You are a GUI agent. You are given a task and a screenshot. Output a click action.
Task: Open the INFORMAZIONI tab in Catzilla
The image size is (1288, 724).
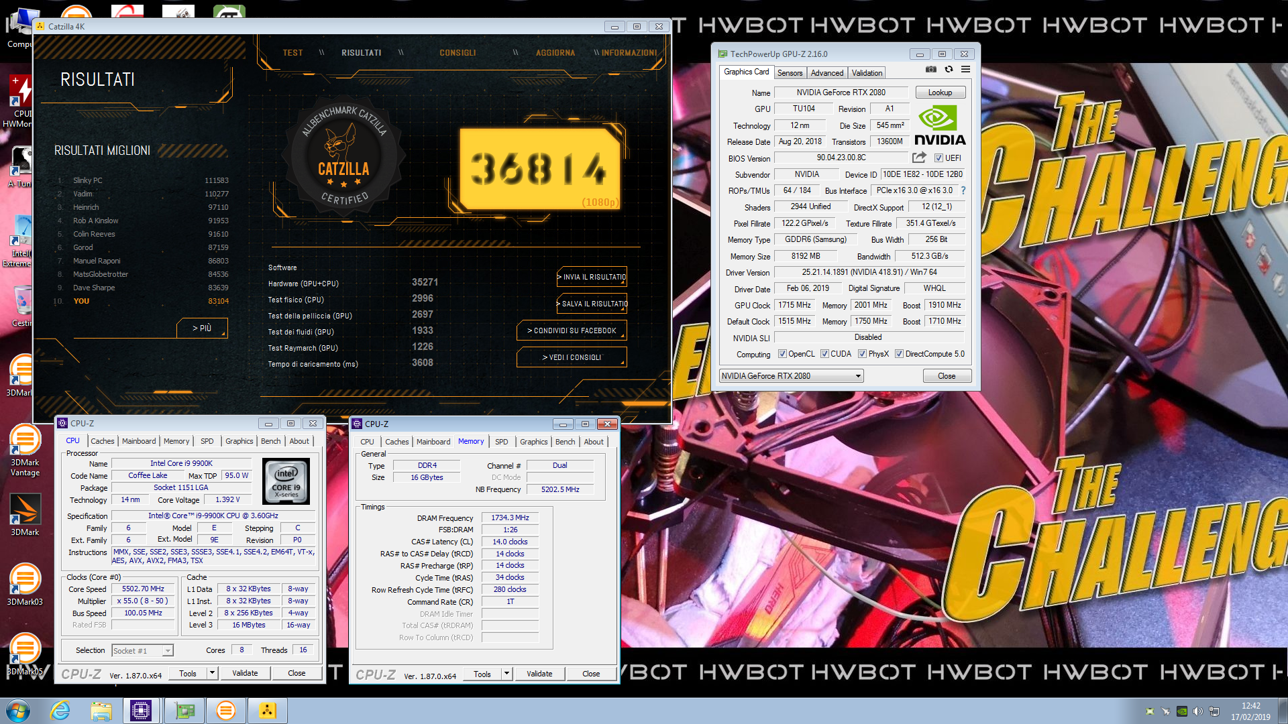coord(629,53)
